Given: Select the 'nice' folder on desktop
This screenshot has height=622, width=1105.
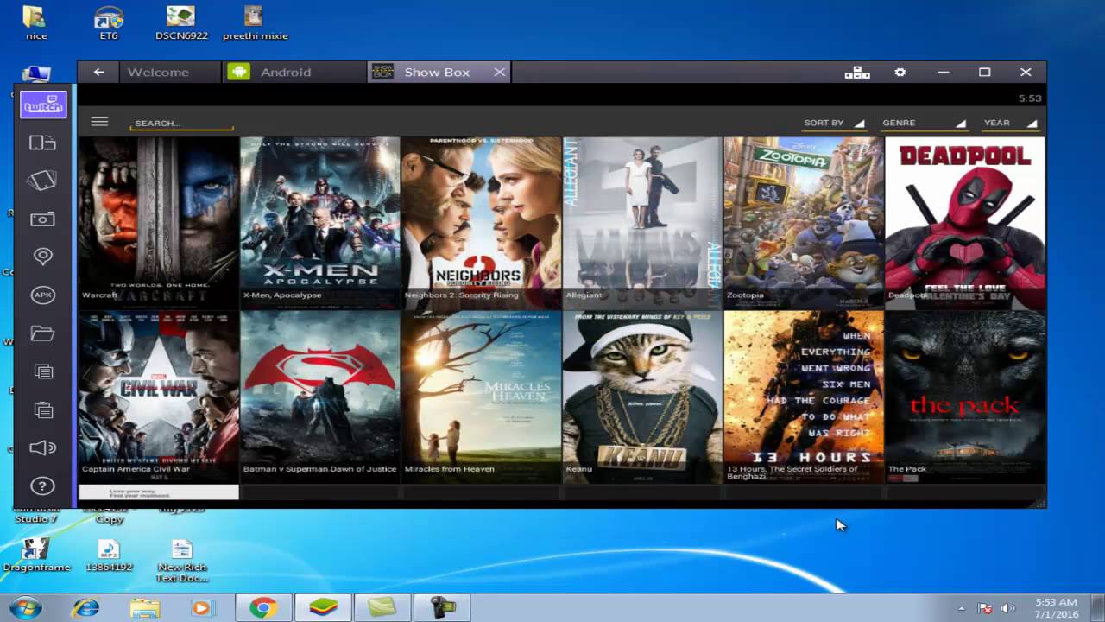Looking at the screenshot, I should coord(35,23).
